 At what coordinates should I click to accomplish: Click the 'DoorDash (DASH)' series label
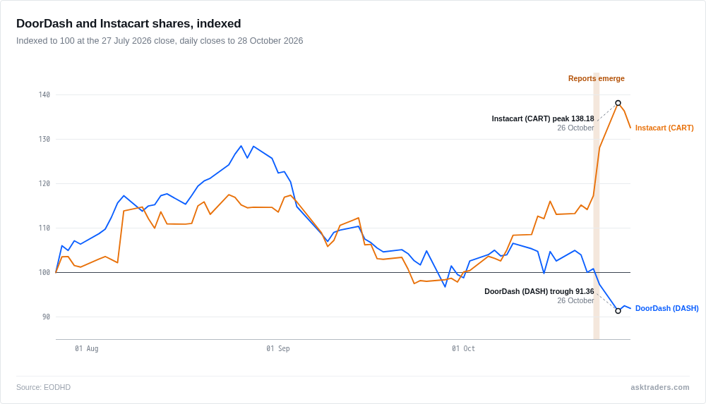667,308
